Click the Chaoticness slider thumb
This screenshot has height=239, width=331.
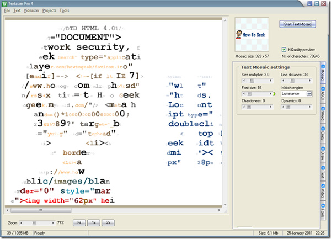click(x=249, y=107)
